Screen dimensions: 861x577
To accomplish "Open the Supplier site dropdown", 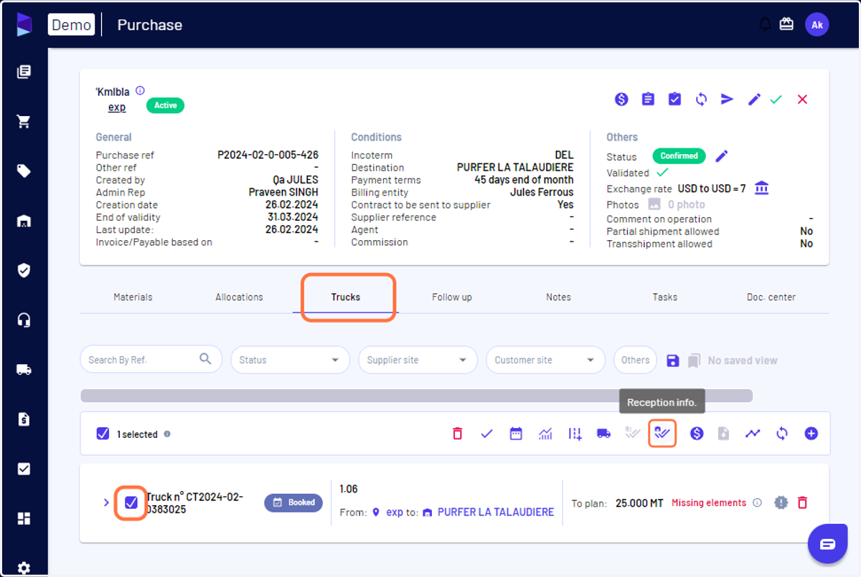I will 418,360.
